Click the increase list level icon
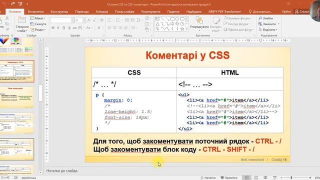The image size is (320, 180). (132, 20)
